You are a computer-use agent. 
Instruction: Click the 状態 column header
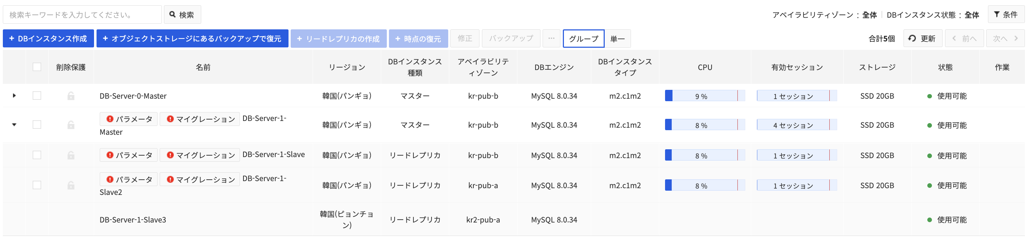click(945, 67)
